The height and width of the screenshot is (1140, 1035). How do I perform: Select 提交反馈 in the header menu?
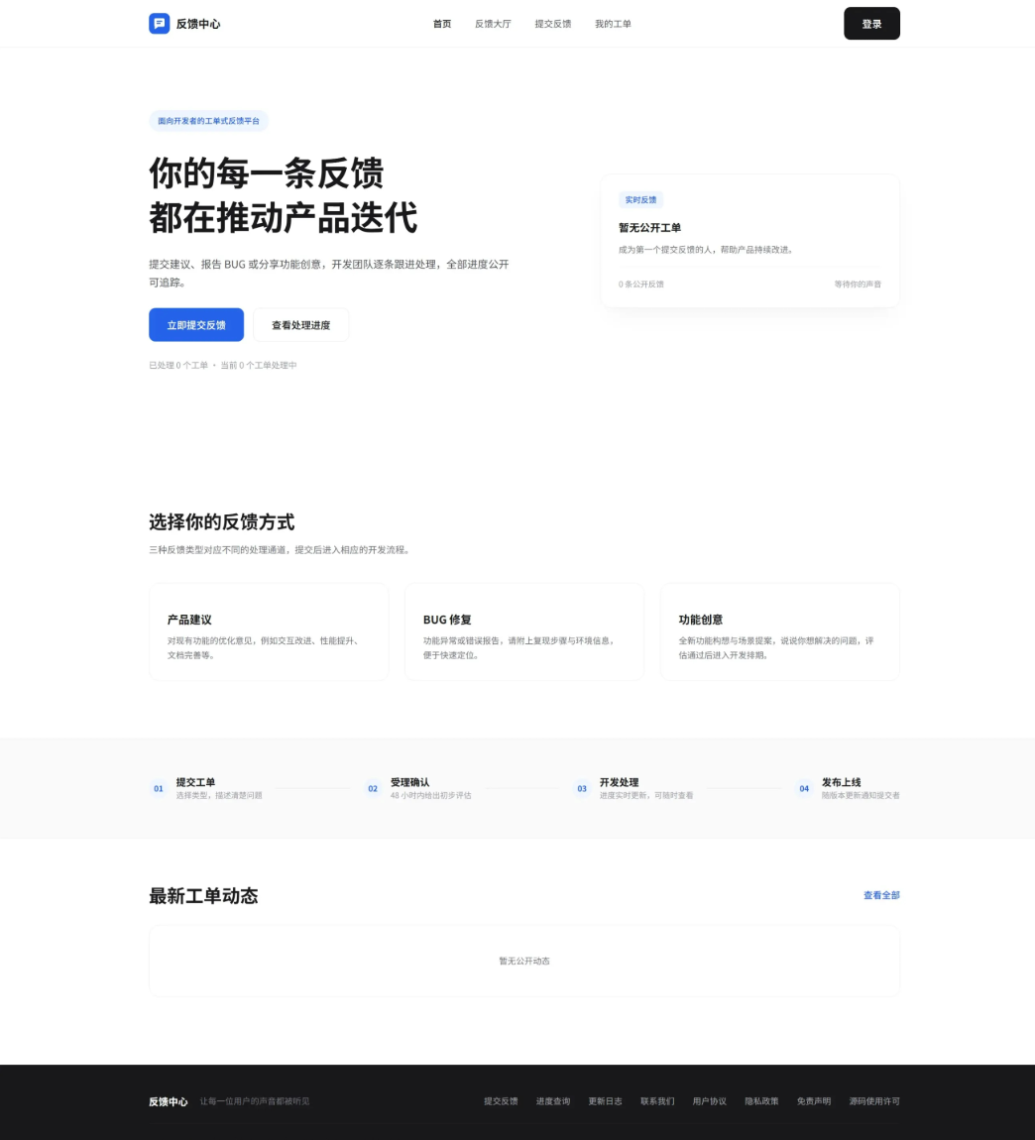[553, 24]
